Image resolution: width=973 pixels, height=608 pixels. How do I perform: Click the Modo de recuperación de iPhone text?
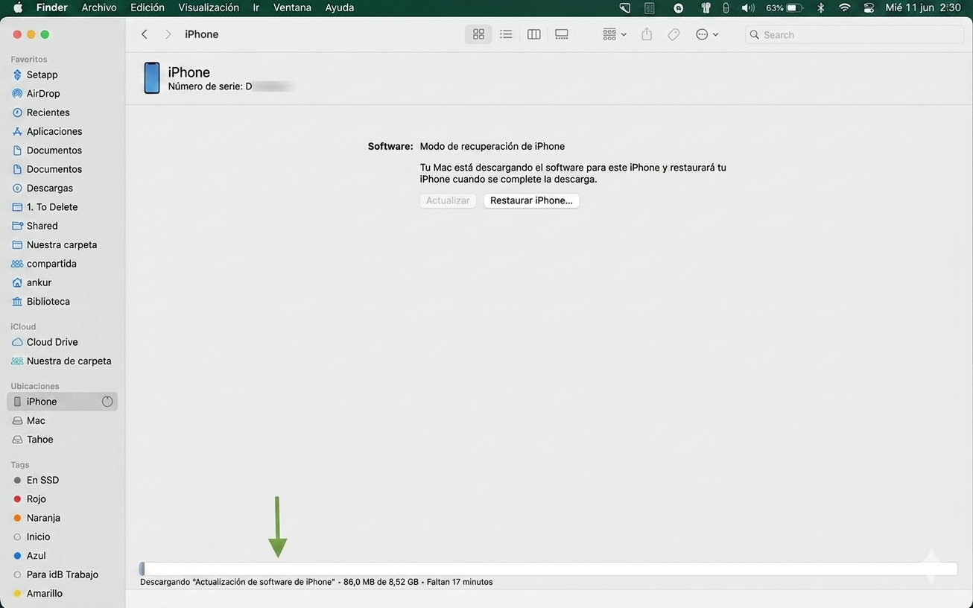coord(492,147)
